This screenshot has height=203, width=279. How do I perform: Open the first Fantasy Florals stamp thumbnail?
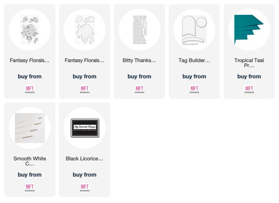[x=30, y=30]
